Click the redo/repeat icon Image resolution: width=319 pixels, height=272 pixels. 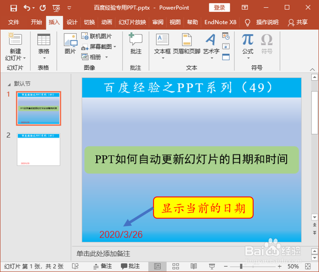[43, 8]
